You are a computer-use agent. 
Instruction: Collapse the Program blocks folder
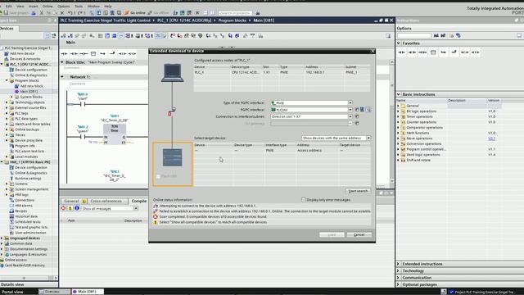7,80
